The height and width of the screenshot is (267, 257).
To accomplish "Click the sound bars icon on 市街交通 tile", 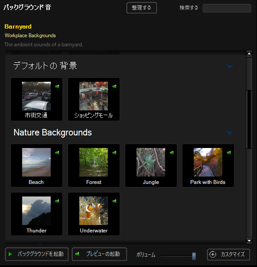I will coord(57,87).
